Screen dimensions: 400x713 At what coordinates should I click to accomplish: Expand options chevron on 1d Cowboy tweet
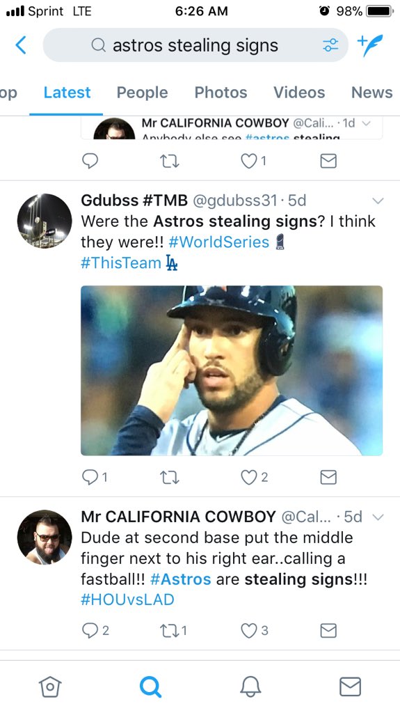tap(367, 123)
